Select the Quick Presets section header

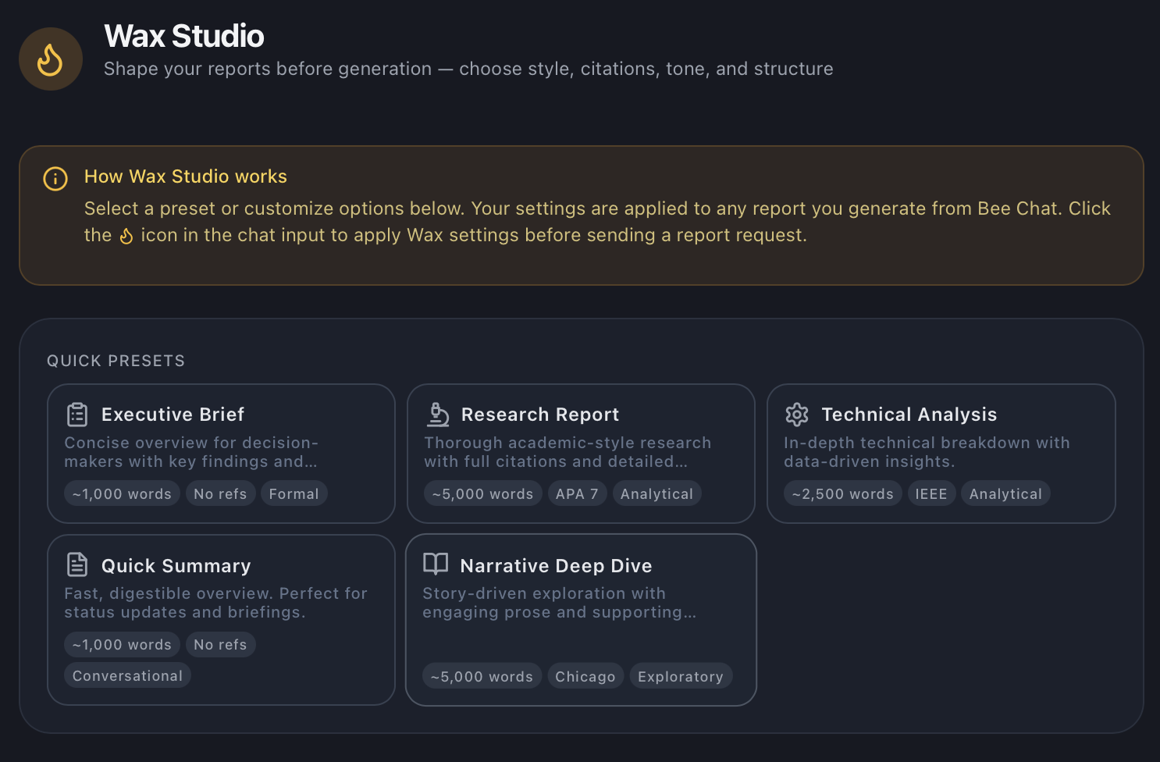(116, 360)
